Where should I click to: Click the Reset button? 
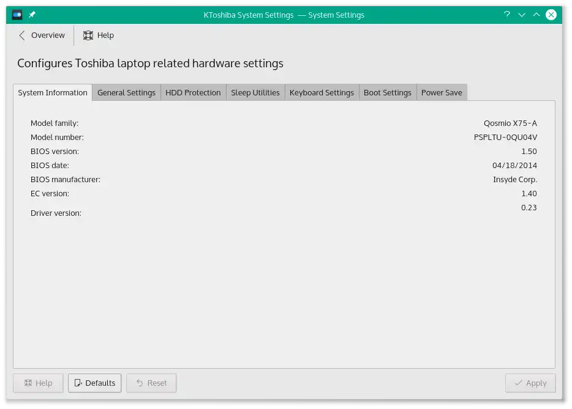pos(151,383)
